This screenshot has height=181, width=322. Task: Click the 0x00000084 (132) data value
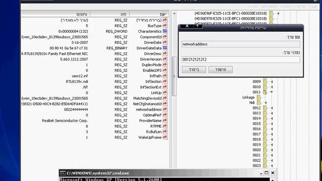[73, 31]
